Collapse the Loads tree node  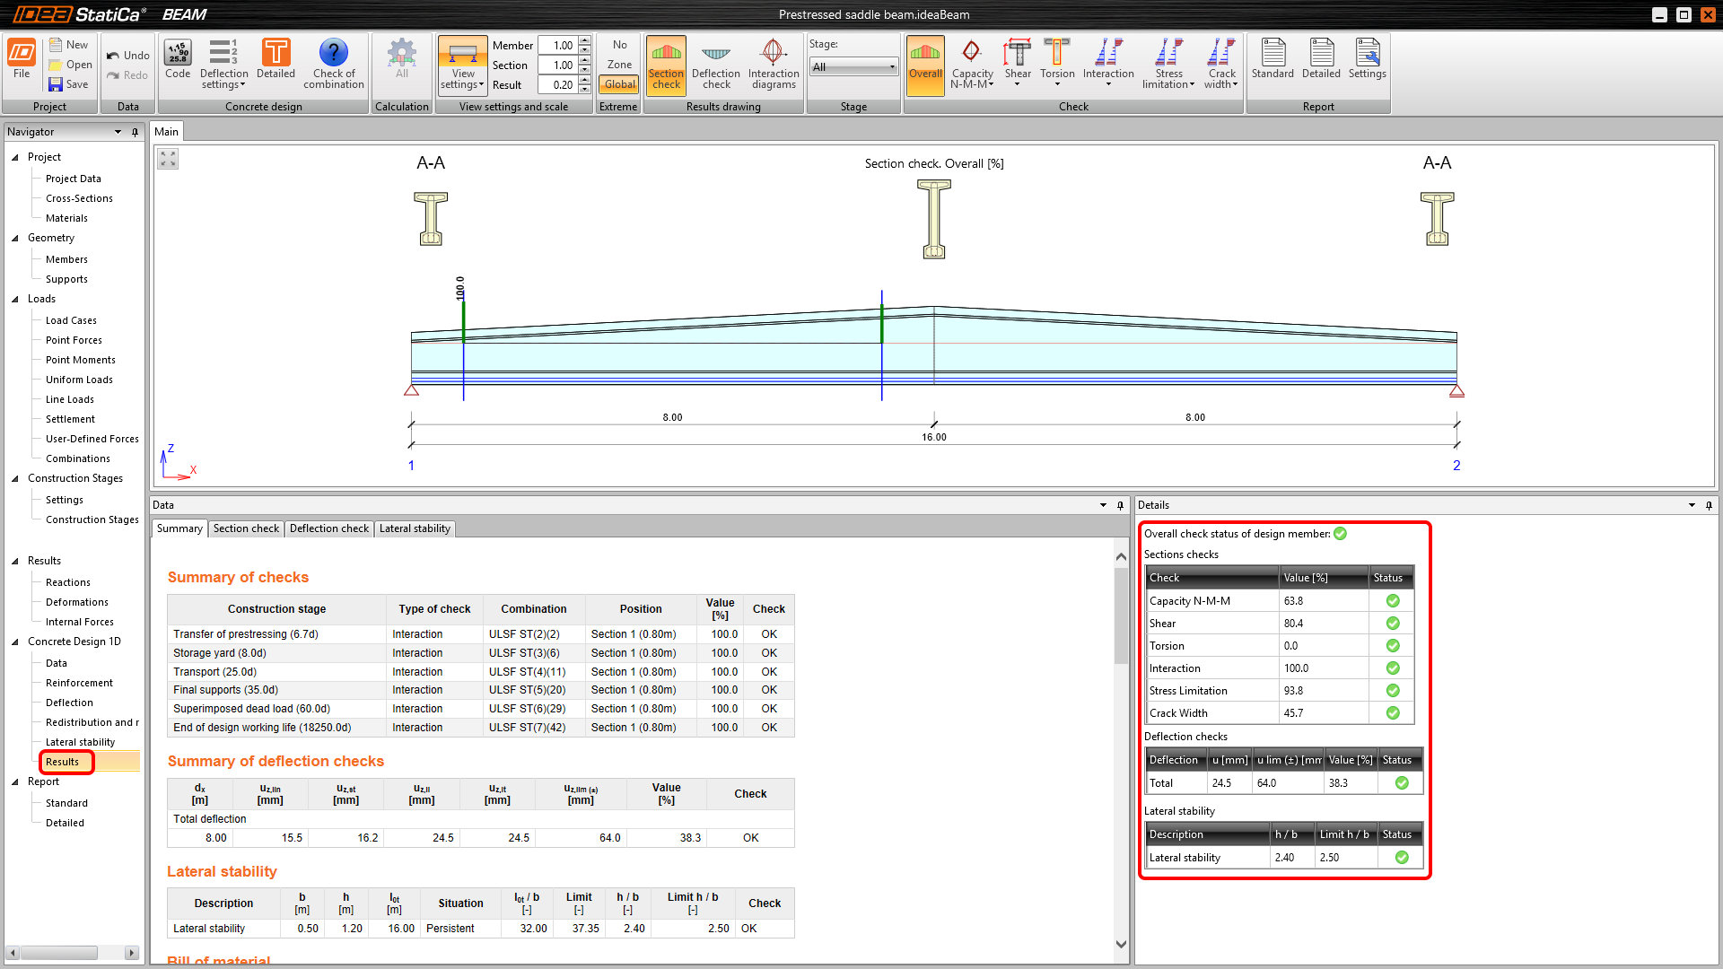15,299
